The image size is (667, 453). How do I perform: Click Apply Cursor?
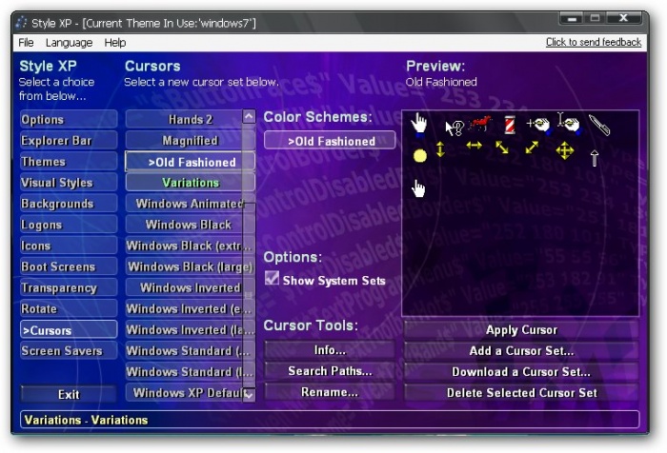pyautogui.click(x=521, y=330)
